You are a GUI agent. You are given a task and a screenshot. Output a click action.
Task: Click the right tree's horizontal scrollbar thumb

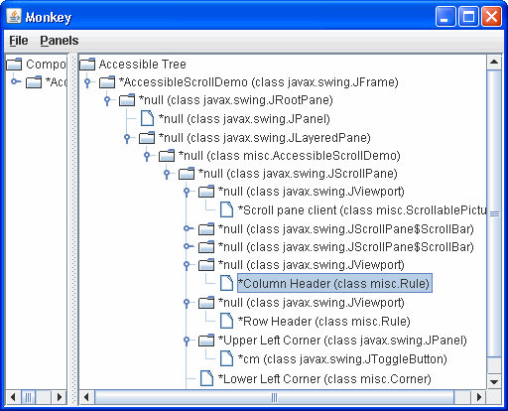point(274,396)
